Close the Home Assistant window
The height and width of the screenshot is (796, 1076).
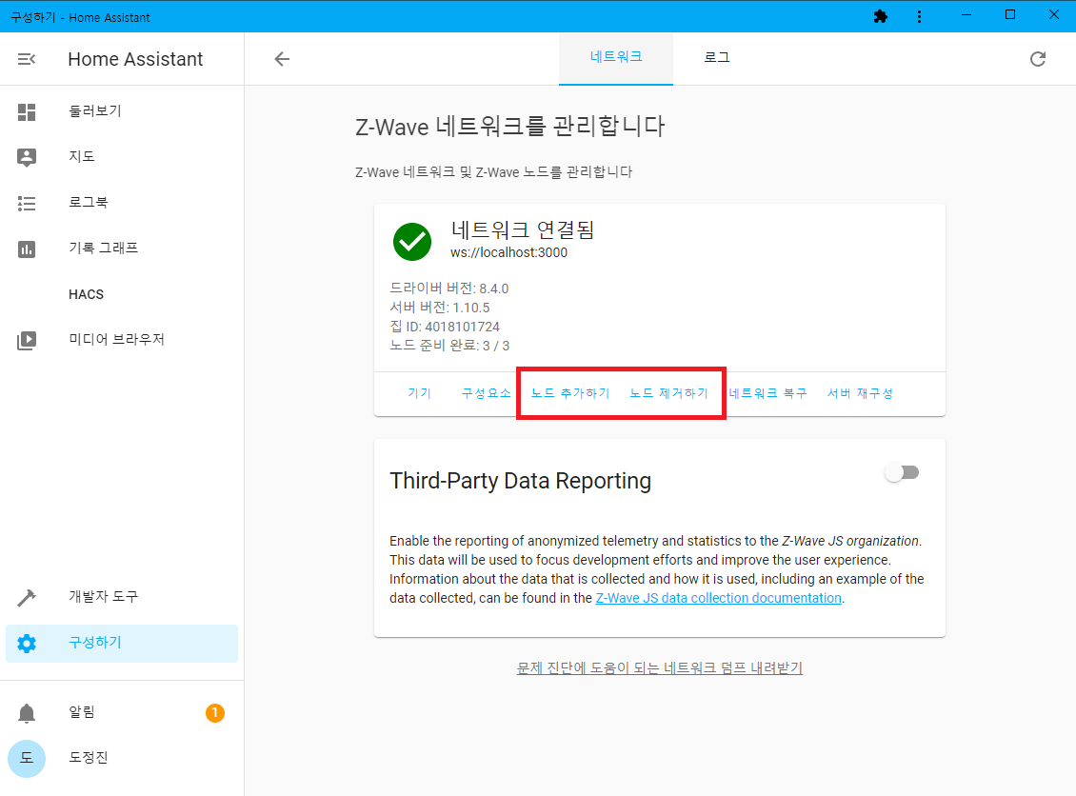(1054, 16)
